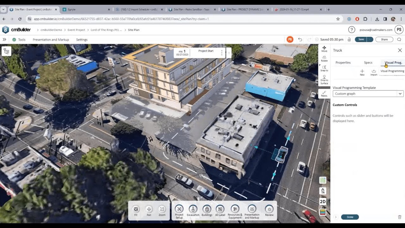Open the comments chat bubble
The image size is (405, 228).
(x=399, y=40)
